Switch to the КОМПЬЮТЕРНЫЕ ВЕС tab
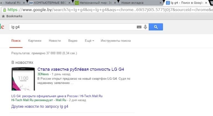 click(50, 3)
